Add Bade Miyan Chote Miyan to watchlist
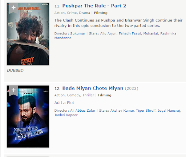 click(13, 90)
